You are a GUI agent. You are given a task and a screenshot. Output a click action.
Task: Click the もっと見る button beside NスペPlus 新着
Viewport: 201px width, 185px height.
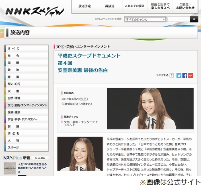point(40,158)
